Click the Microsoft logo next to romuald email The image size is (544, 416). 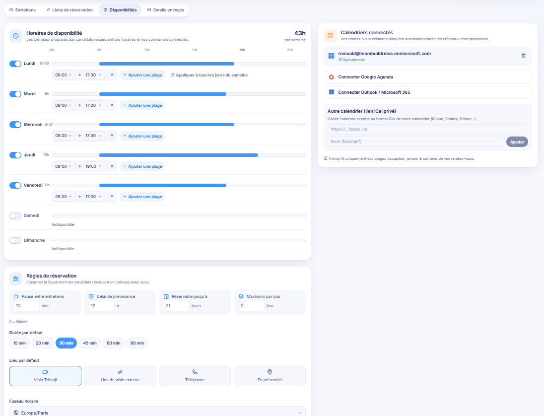pyautogui.click(x=332, y=56)
